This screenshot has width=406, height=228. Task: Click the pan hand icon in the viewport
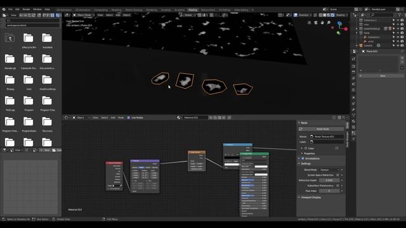click(322, 23)
